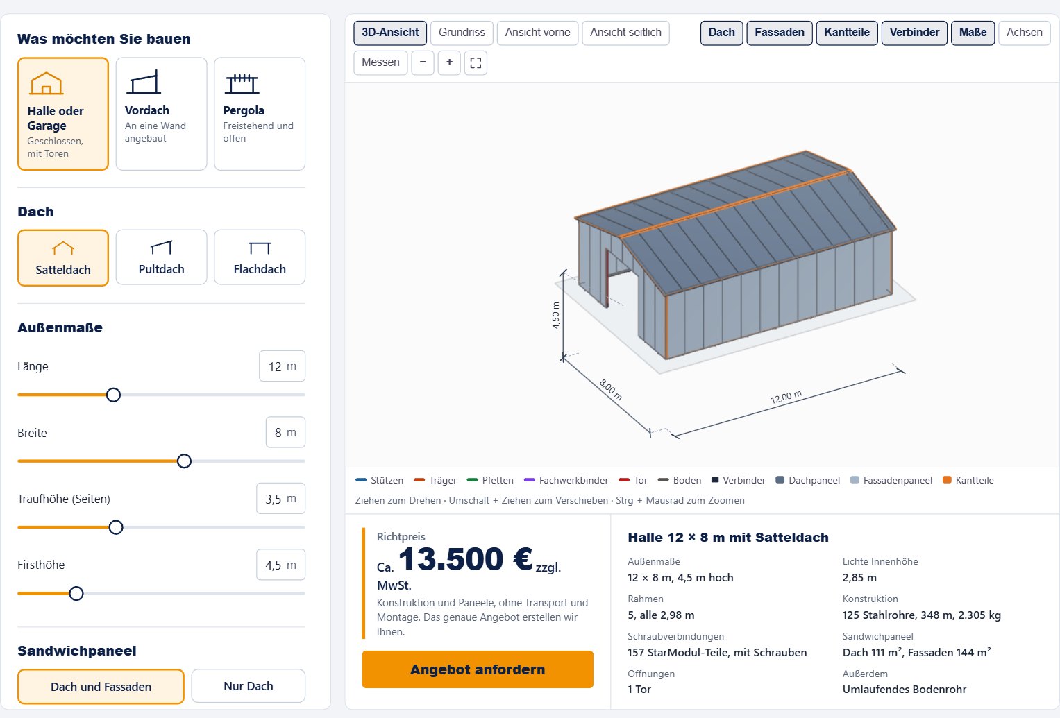Click the Halle oder Garage house icon

(47, 83)
